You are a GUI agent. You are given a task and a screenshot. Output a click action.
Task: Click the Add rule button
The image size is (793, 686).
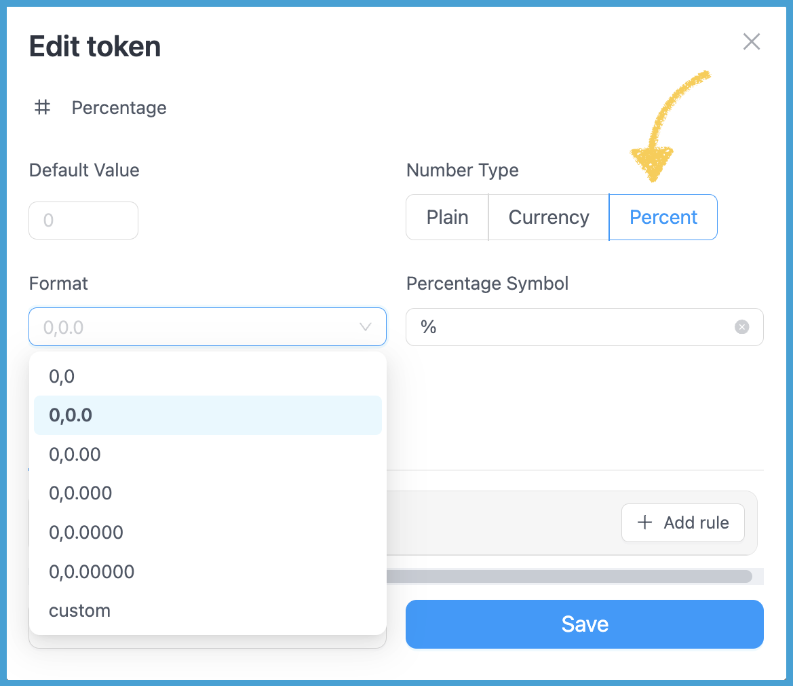tap(682, 522)
